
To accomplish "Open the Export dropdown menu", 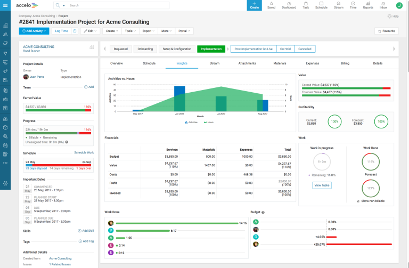I will (148, 31).
